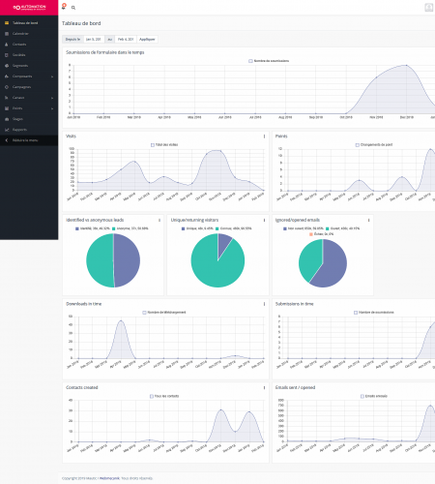Screen dimensions: 435x484
Task: Open the Calendrier sidebar icon
Action: [x=7, y=34]
